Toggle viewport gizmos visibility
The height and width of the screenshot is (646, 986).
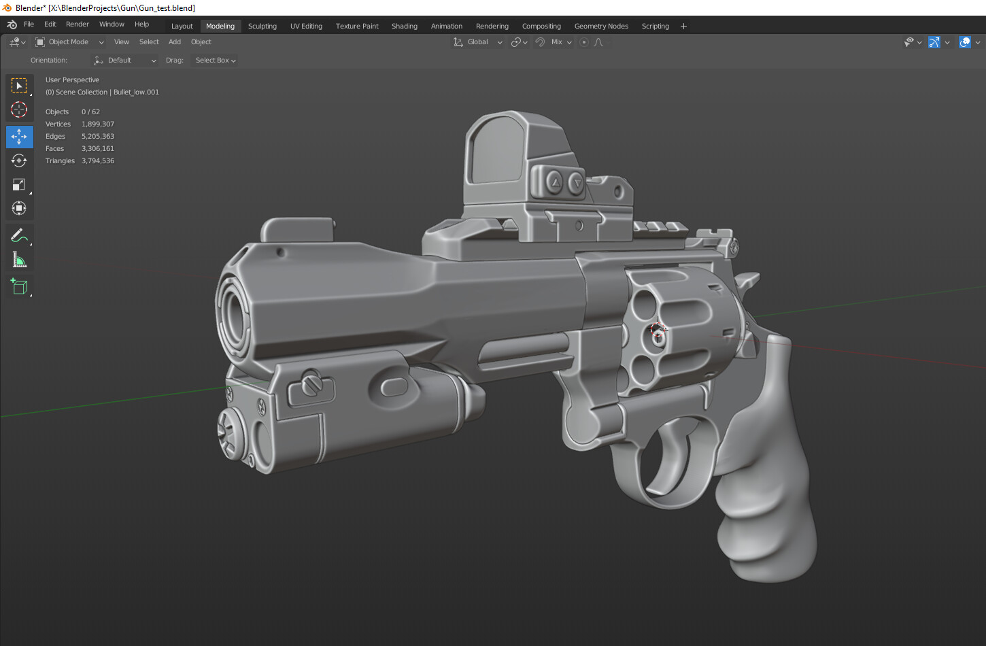pyautogui.click(x=934, y=42)
